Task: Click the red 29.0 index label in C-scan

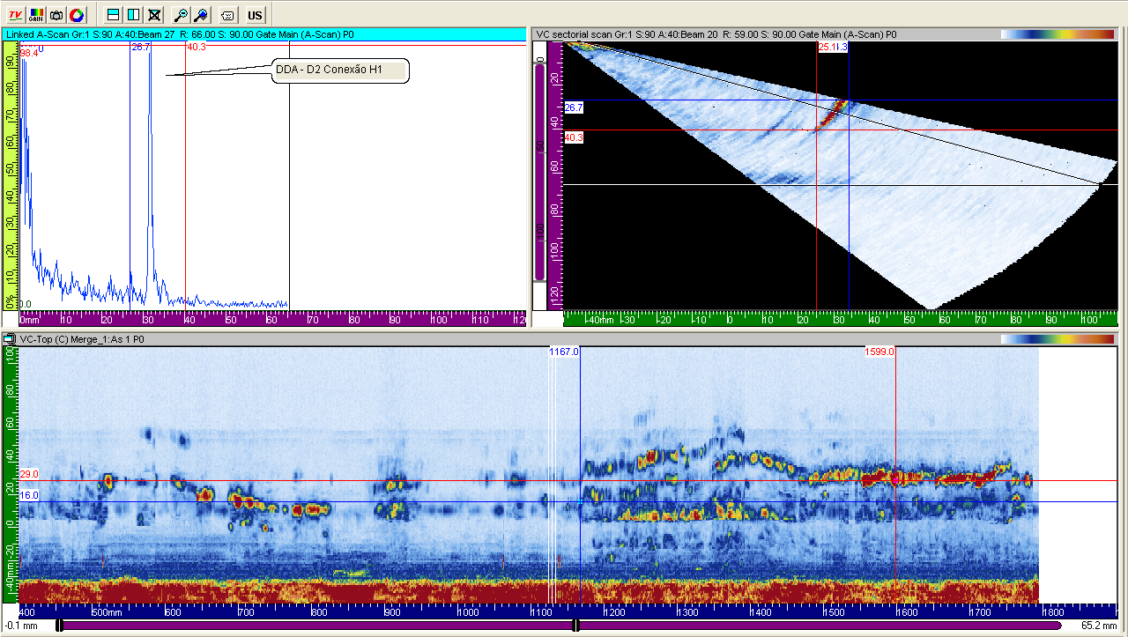Action: tap(29, 474)
